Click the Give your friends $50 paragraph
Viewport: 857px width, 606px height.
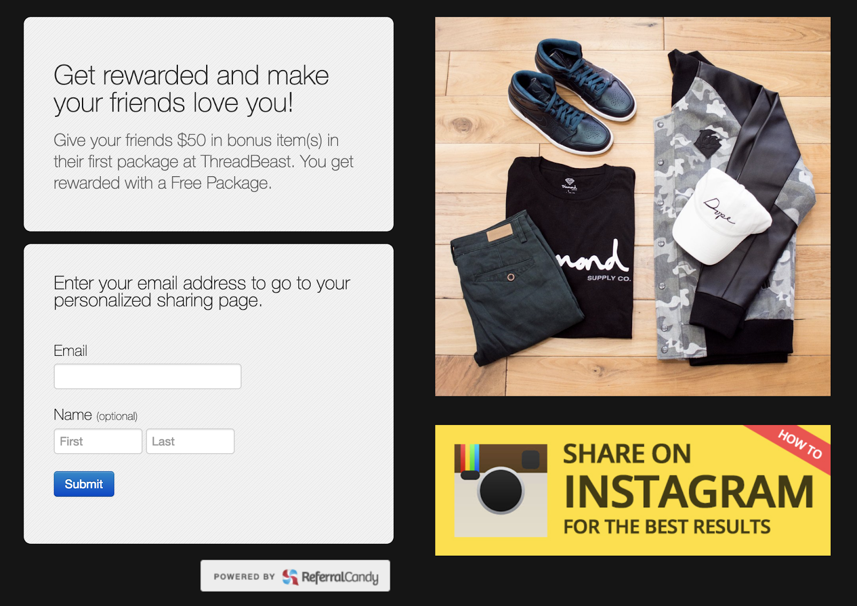coord(204,161)
